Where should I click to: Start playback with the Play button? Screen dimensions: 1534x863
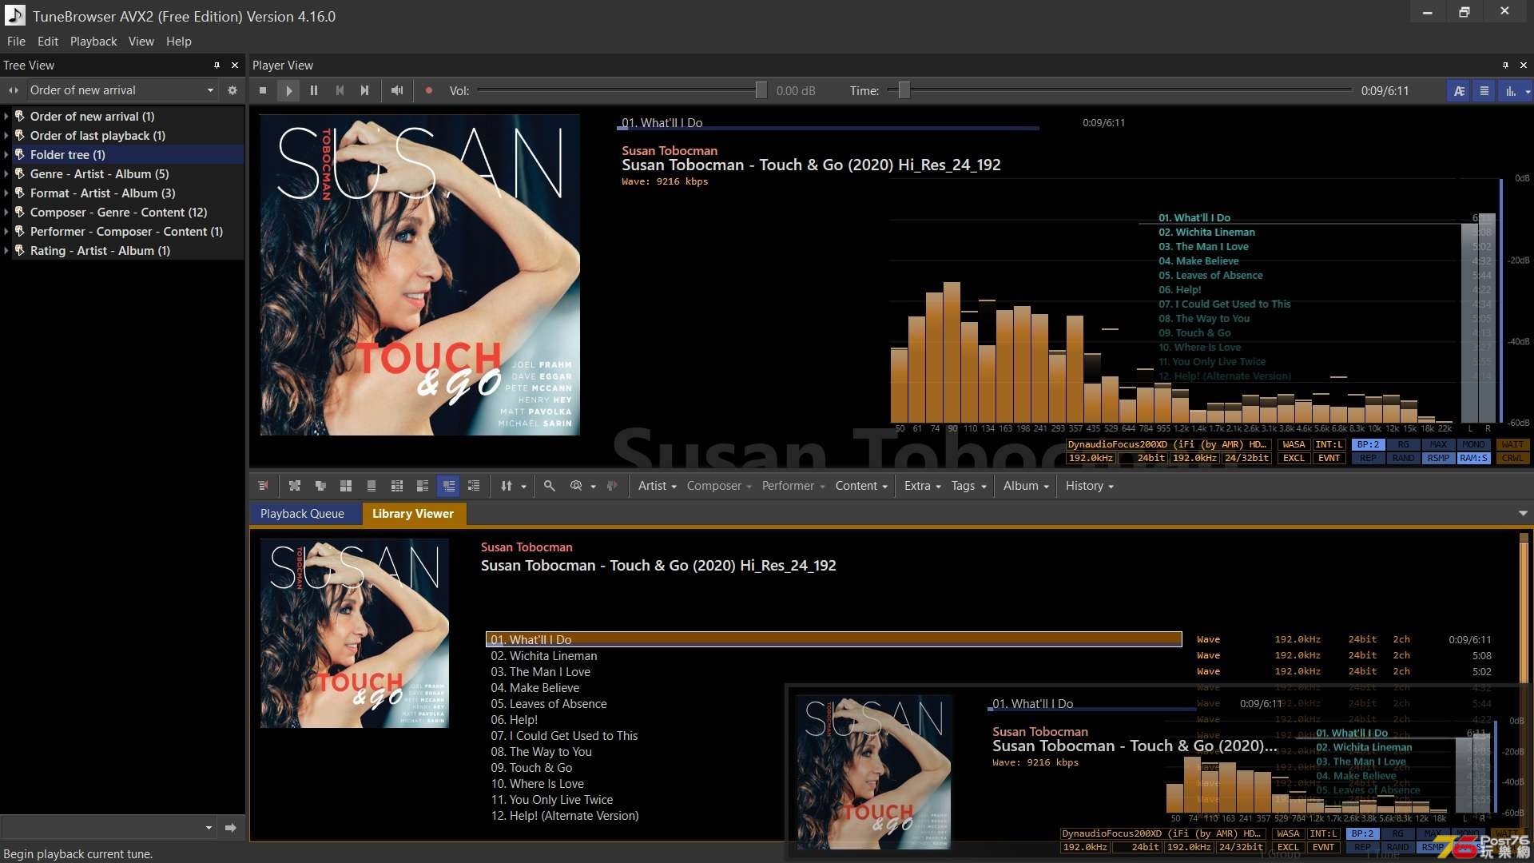[x=288, y=90]
